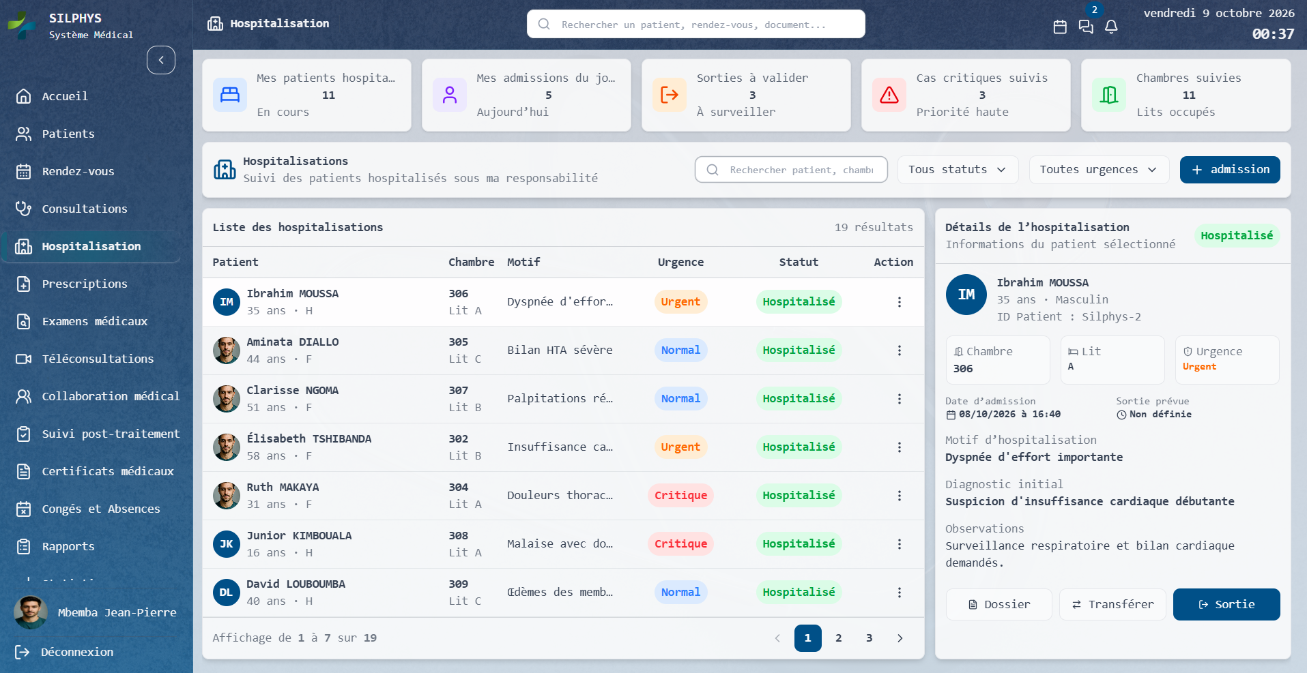Click the new admission button
This screenshot has width=1307, height=673.
click(x=1230, y=170)
